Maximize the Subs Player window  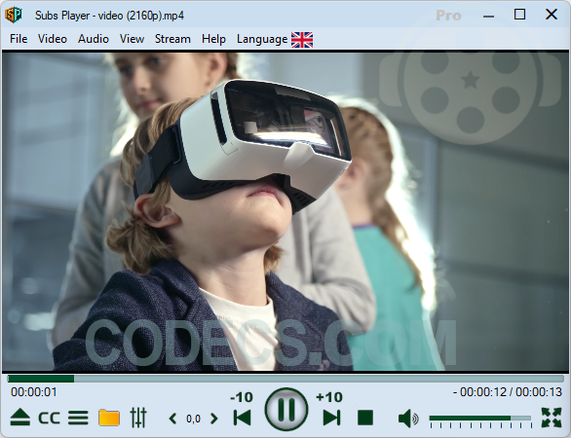coord(519,15)
